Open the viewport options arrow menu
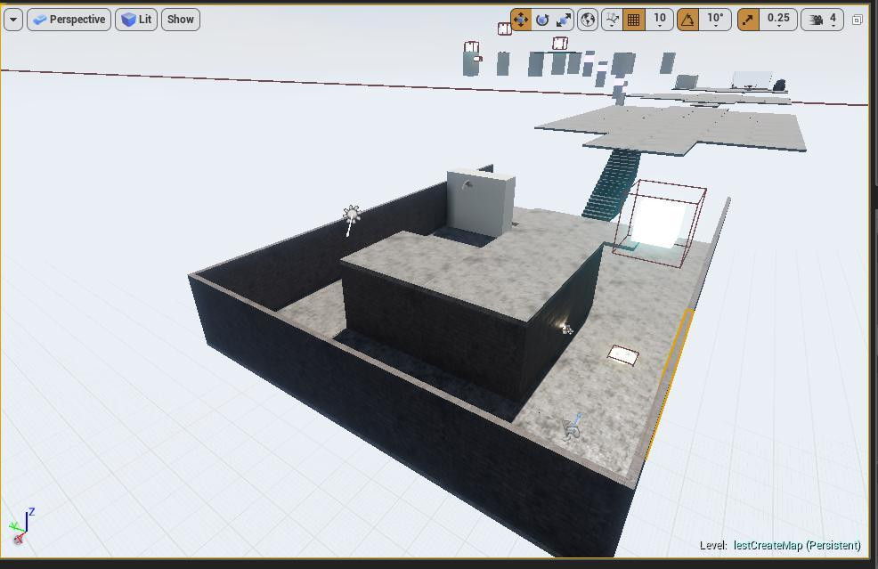 click(12, 20)
